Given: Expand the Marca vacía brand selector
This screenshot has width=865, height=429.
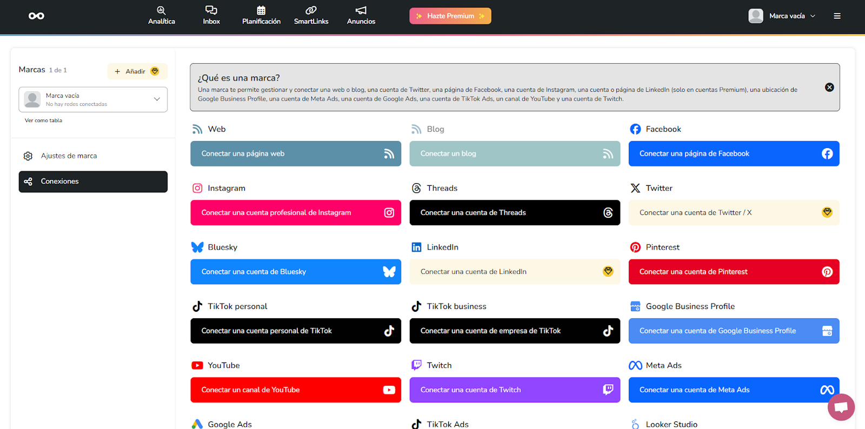Looking at the screenshot, I should tap(93, 99).
